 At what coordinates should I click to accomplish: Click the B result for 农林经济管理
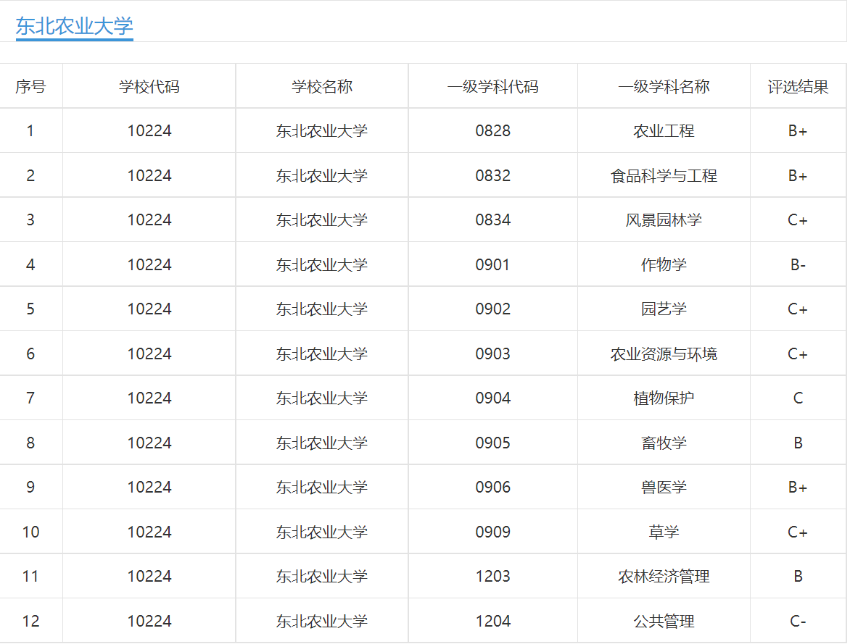pyautogui.click(x=798, y=577)
